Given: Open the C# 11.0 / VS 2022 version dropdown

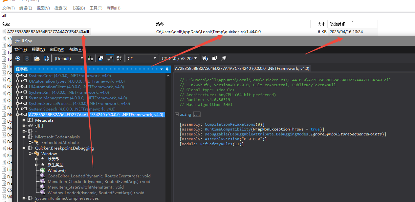Looking at the screenshot, I should [x=179, y=58].
